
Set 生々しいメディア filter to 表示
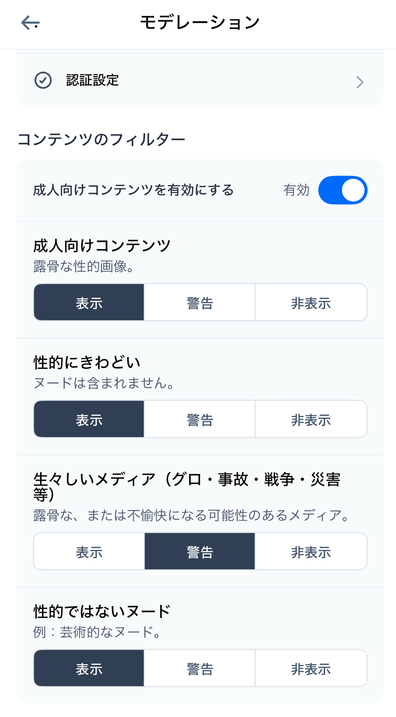89,551
